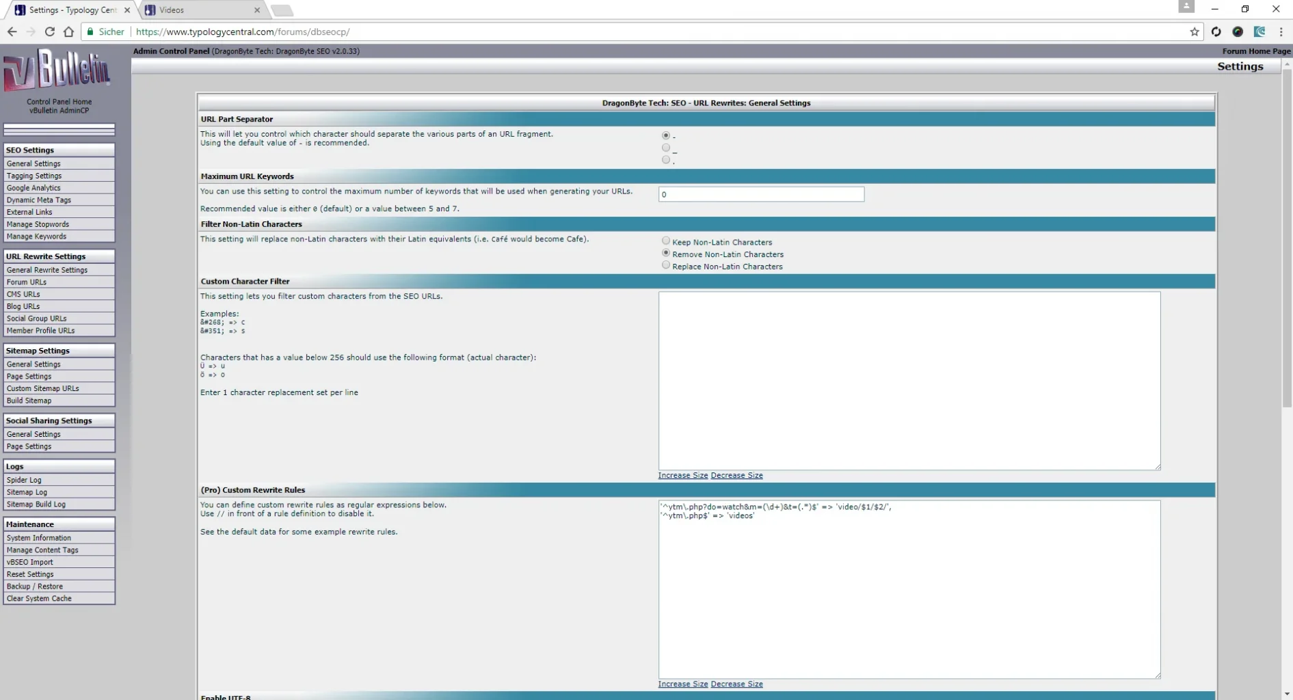Go to Control Panel Home
The width and height of the screenshot is (1293, 700).
tap(59, 102)
